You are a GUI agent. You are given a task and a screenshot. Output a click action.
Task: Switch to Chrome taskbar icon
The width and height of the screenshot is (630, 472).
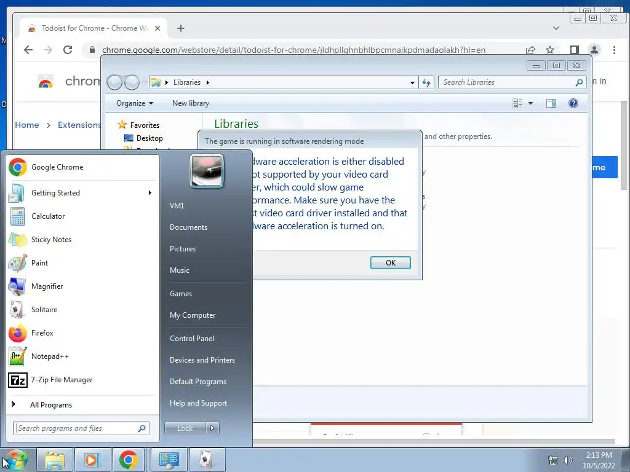pos(128,460)
